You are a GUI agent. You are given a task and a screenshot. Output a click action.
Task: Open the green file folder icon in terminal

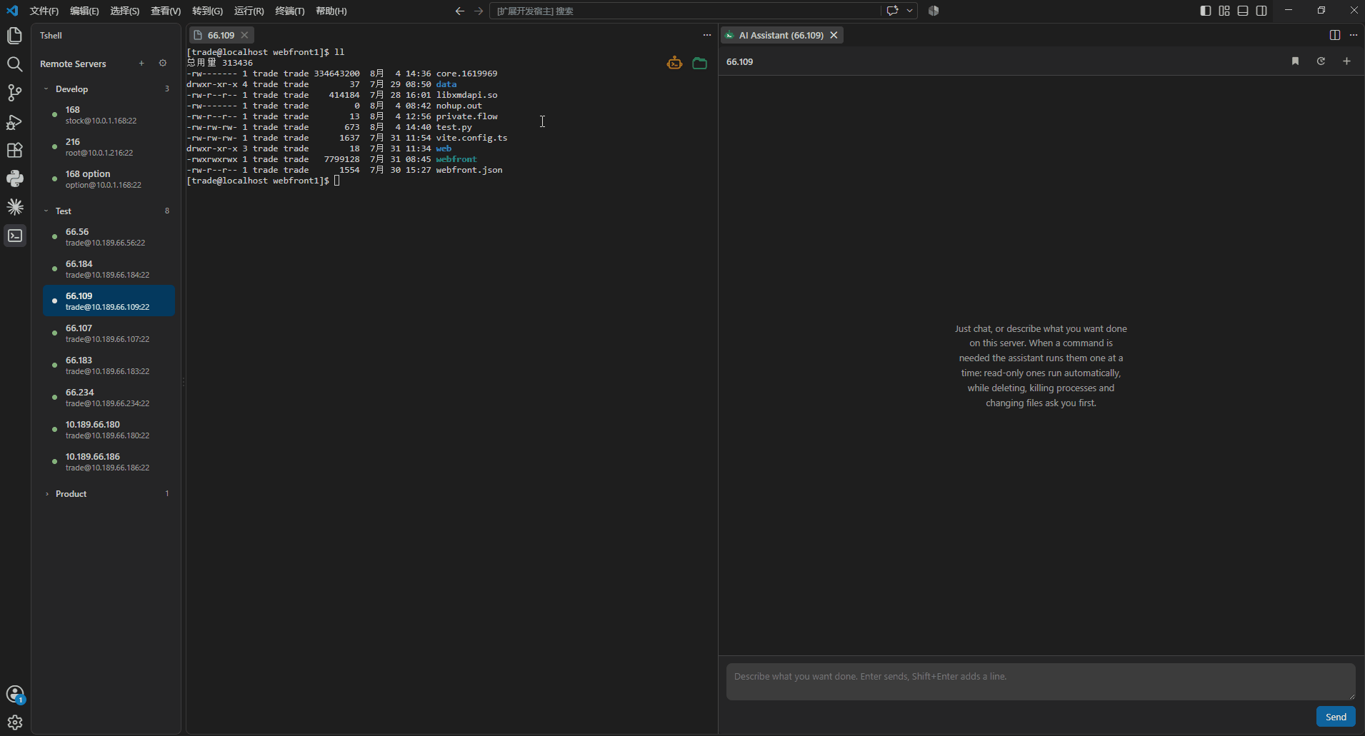click(x=700, y=64)
